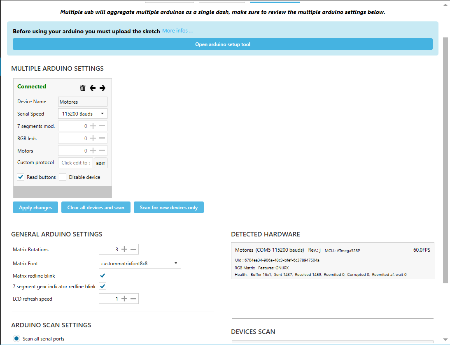Click the Open arduino setup tool button
Image resolution: width=450 pixels, height=345 pixels.
[223, 44]
